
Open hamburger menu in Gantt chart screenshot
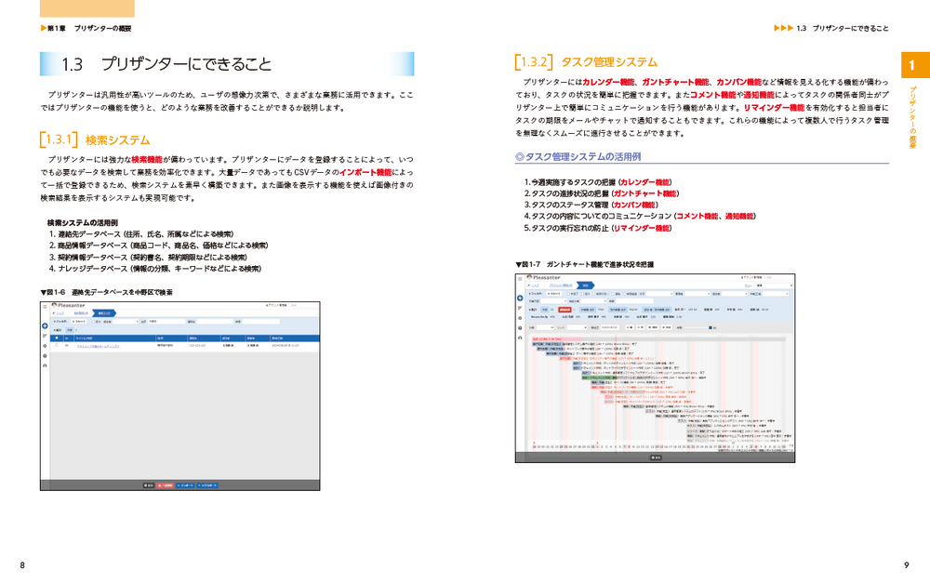pyautogui.click(x=521, y=277)
